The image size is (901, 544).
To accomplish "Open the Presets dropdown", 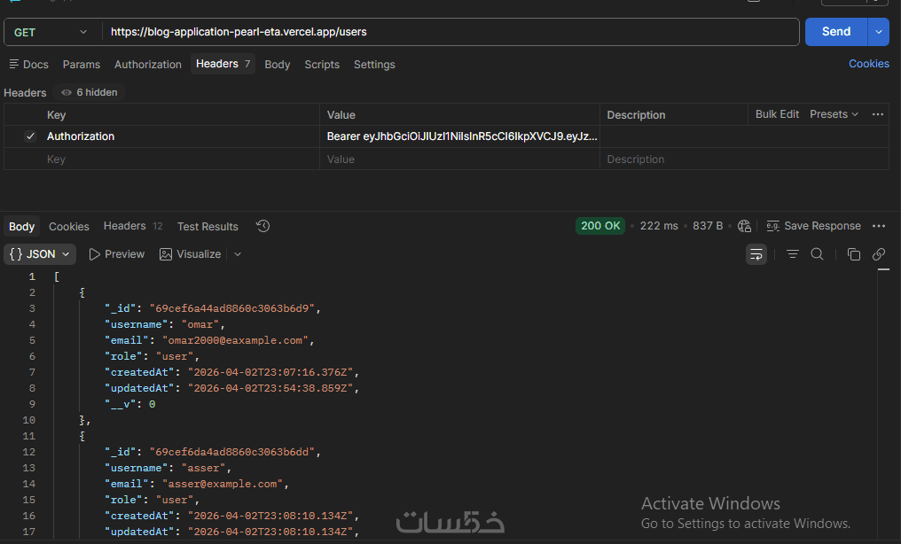I will point(834,114).
